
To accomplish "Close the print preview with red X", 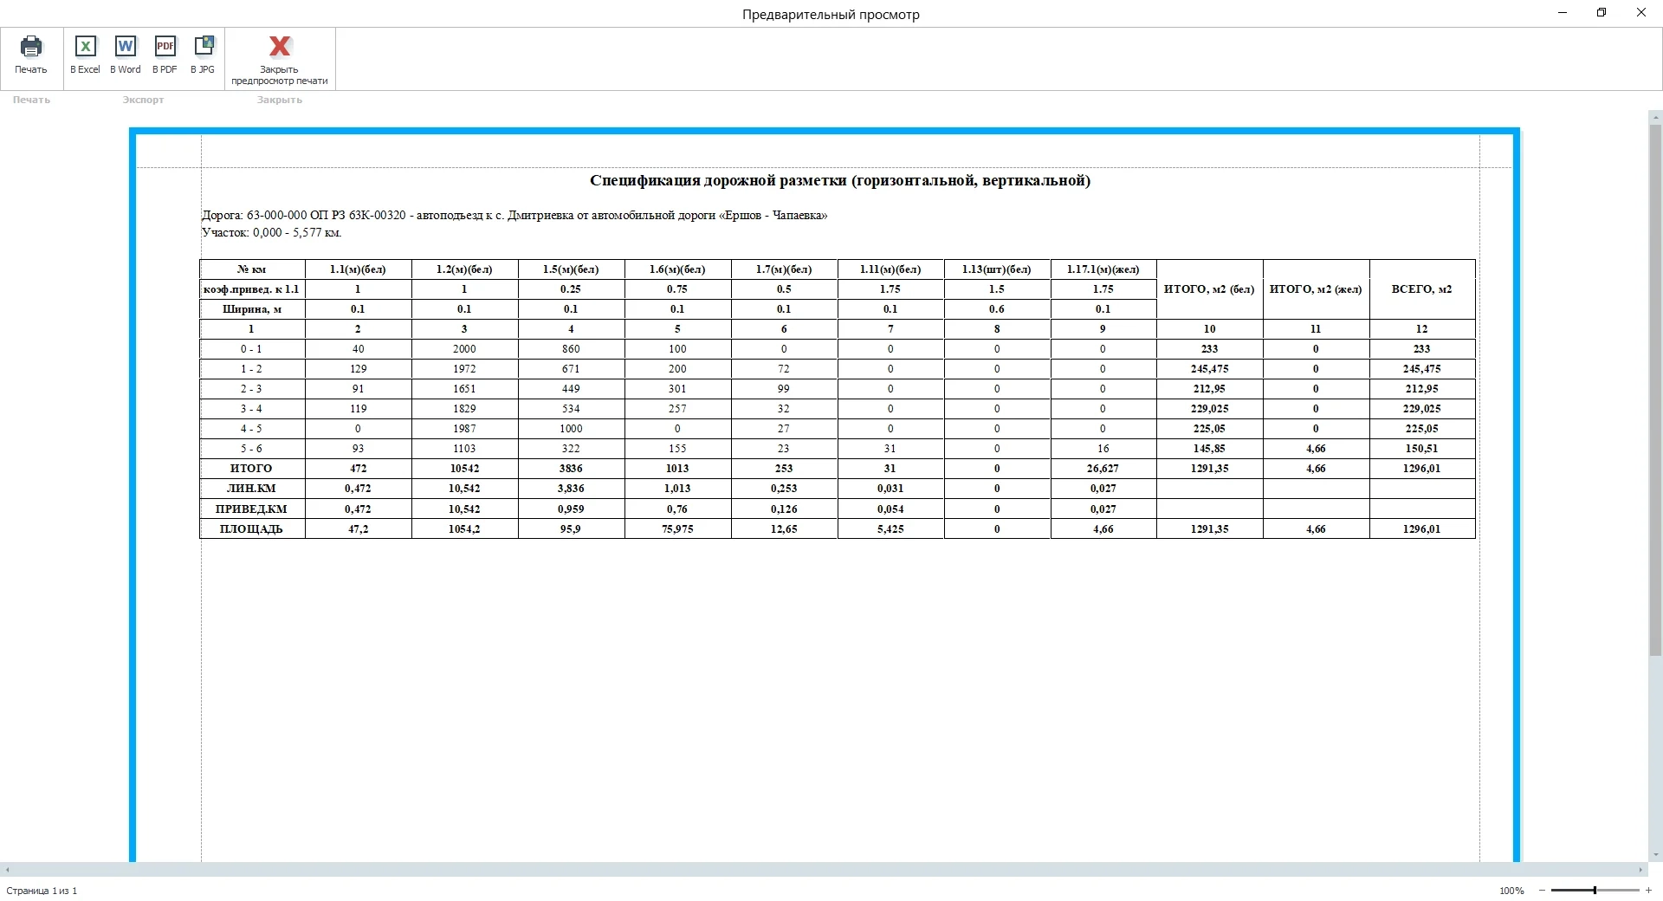I will click(x=280, y=48).
